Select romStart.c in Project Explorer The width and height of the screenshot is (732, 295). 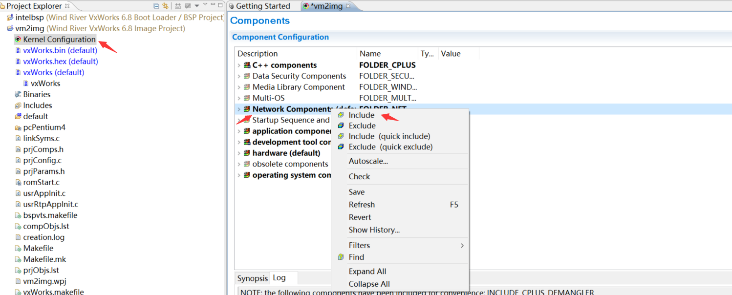(41, 182)
